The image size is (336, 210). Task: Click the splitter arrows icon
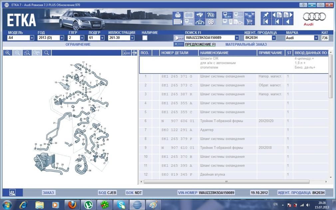click(x=134, y=53)
